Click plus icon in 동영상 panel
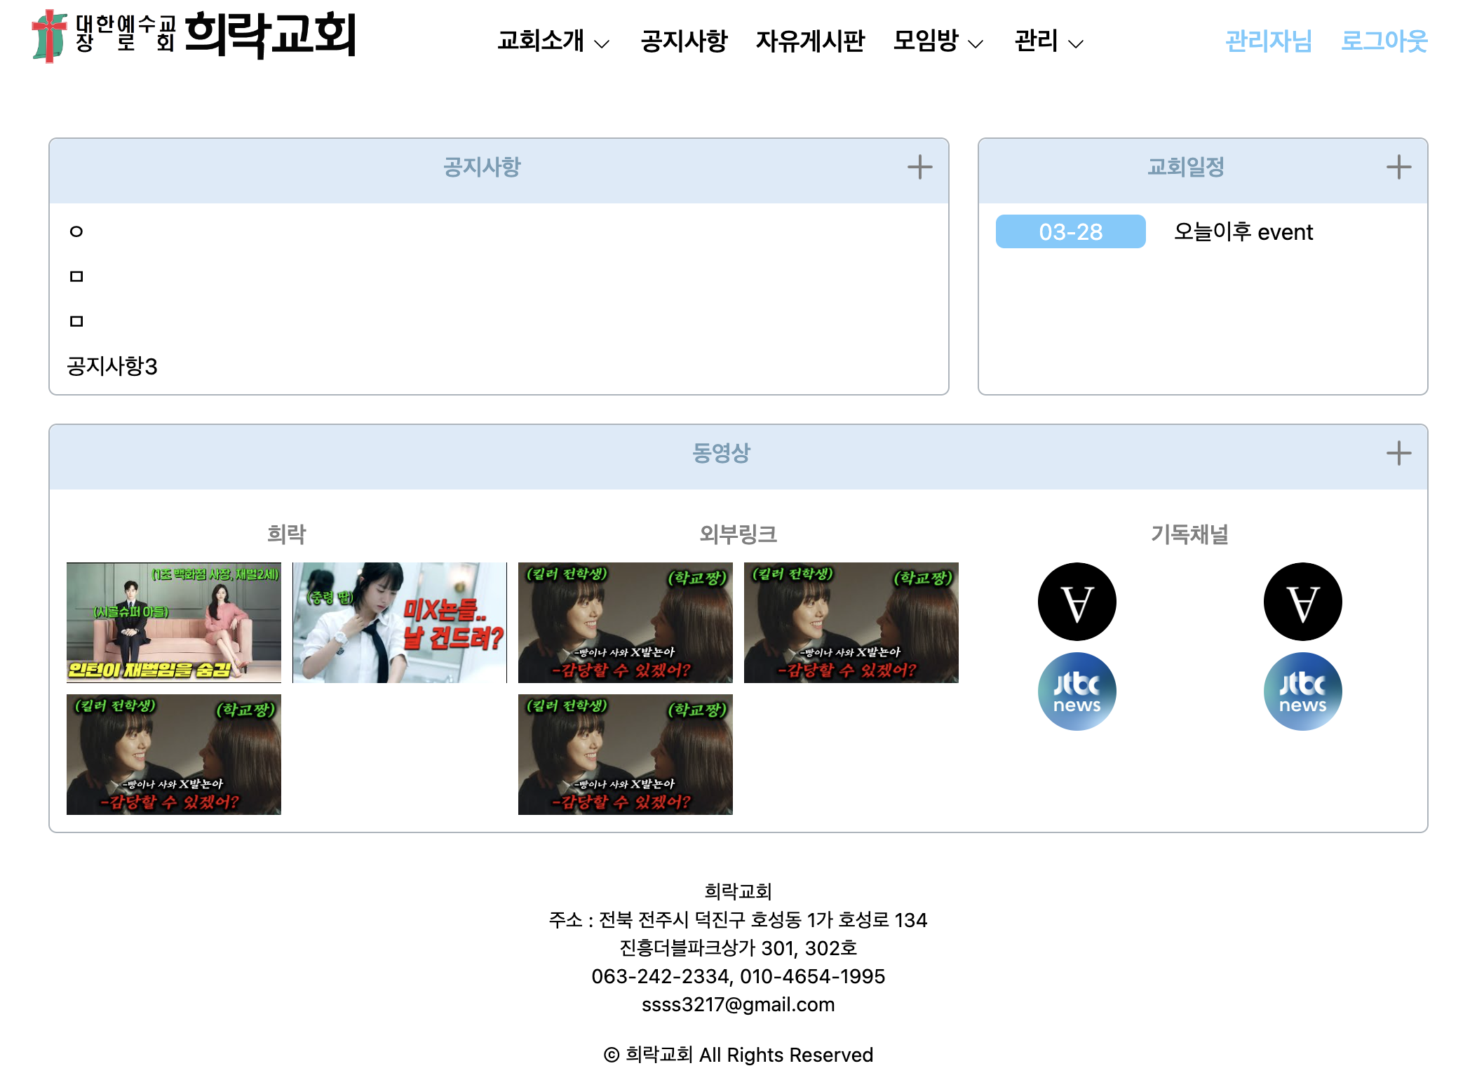The width and height of the screenshot is (1484, 1080). pyautogui.click(x=1398, y=453)
